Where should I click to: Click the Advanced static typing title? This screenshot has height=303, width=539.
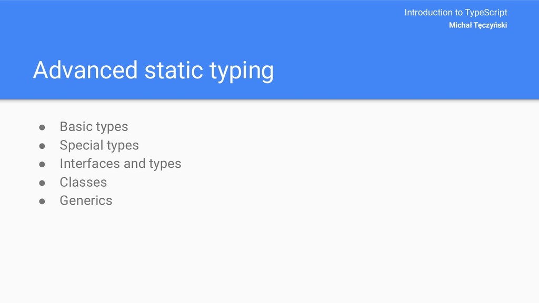(153, 71)
